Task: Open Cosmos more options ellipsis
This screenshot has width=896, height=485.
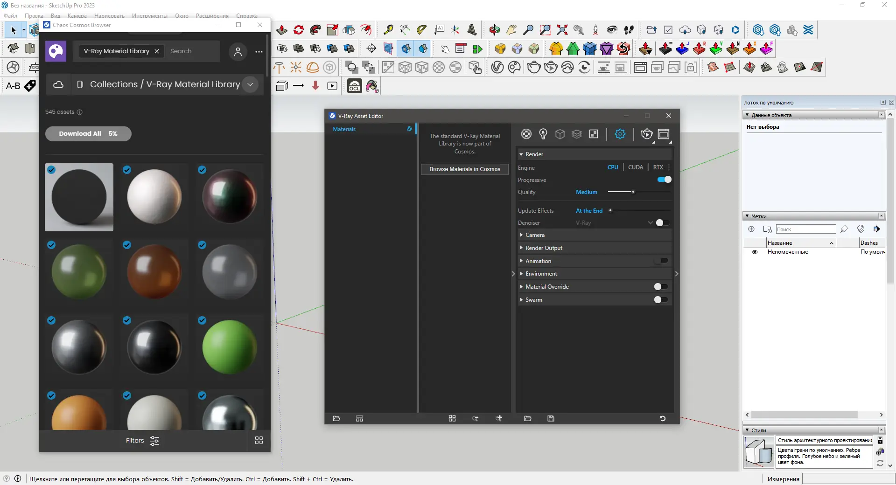Action: [259, 52]
